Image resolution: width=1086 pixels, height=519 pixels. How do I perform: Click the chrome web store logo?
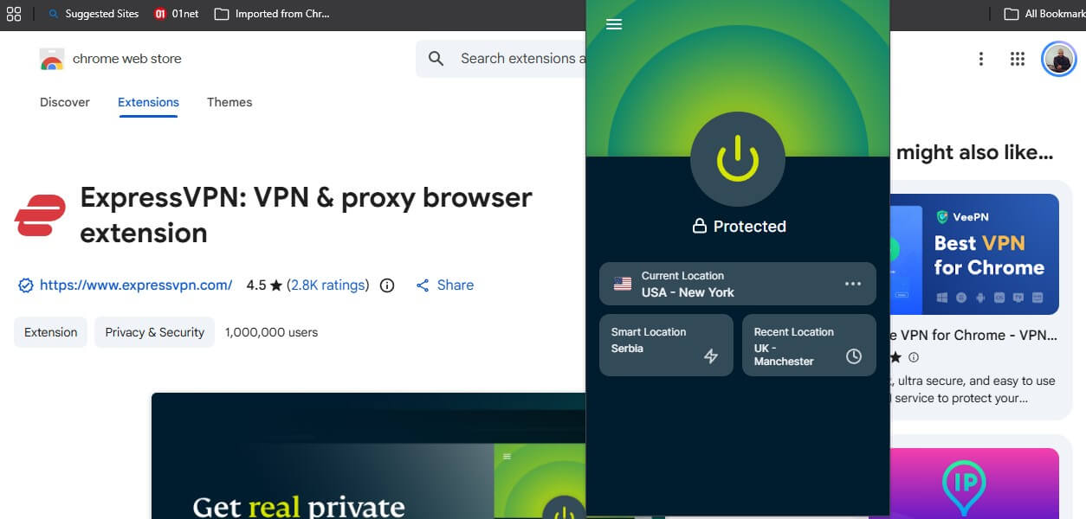(52, 59)
